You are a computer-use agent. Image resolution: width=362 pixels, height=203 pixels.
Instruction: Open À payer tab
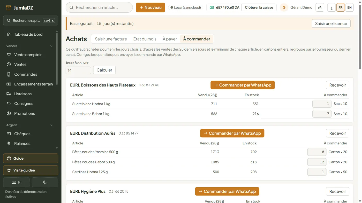(x=170, y=39)
